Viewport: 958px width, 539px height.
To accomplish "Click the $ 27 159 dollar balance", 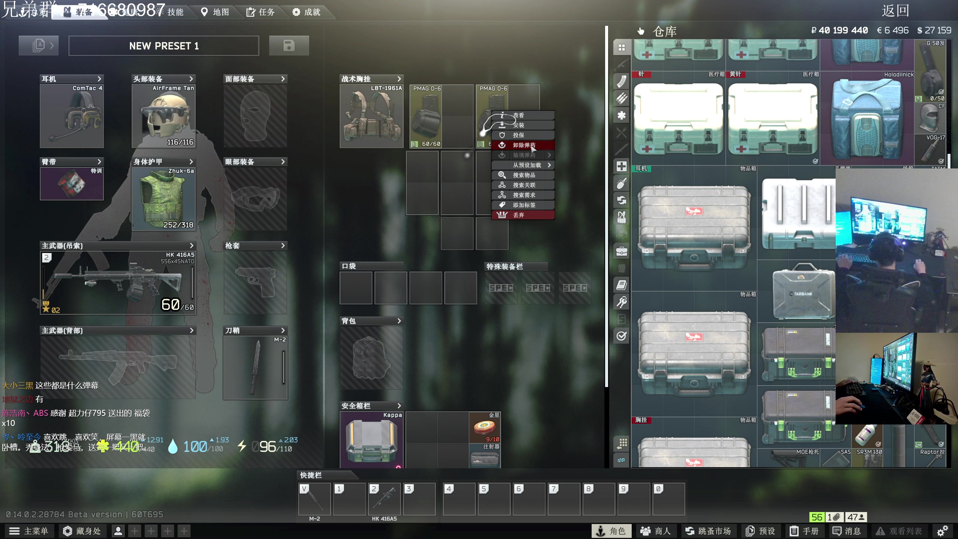I will click(934, 30).
